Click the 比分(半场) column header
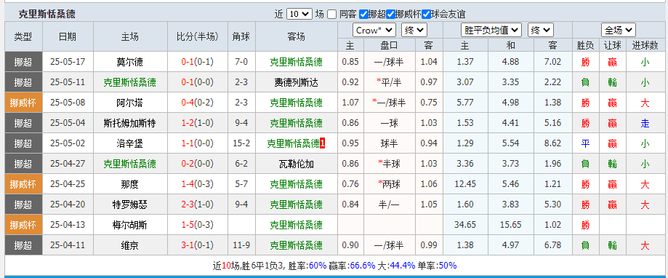Screen dimensions: 668x278 (x=197, y=36)
